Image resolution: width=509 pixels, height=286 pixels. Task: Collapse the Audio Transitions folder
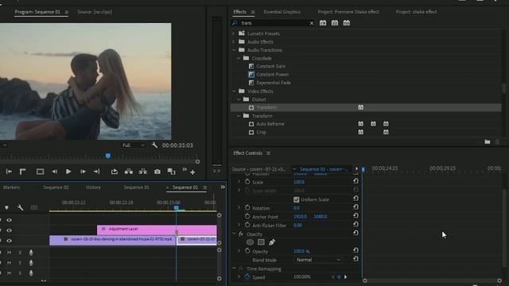[x=234, y=50]
